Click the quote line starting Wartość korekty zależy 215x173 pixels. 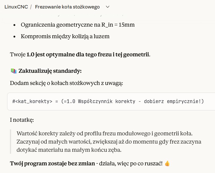(105, 134)
